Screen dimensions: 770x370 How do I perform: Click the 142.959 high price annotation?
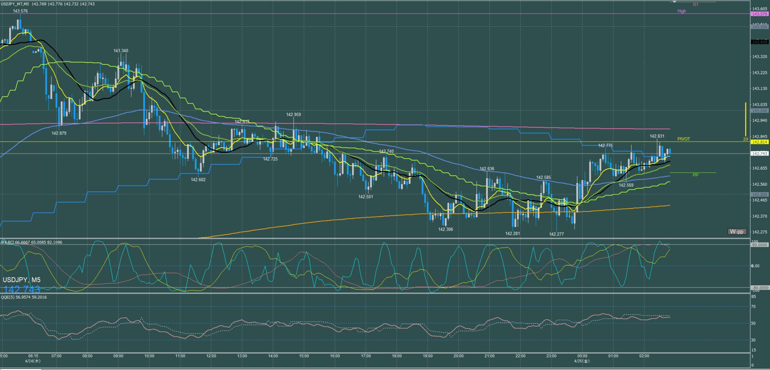click(294, 114)
